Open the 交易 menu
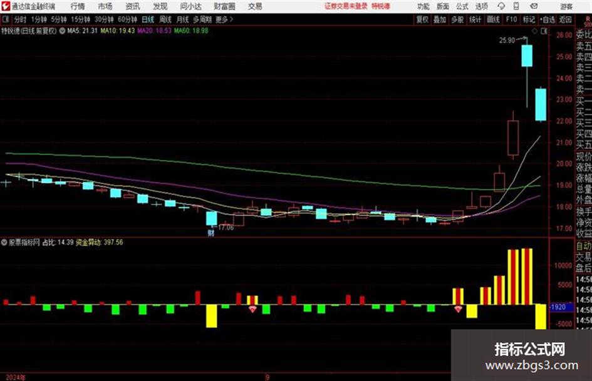This screenshot has width=592, height=381. (x=255, y=6)
